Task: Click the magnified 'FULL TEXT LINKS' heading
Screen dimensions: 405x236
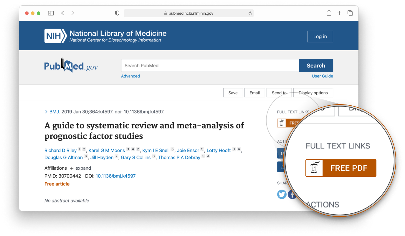Action: [x=338, y=146]
